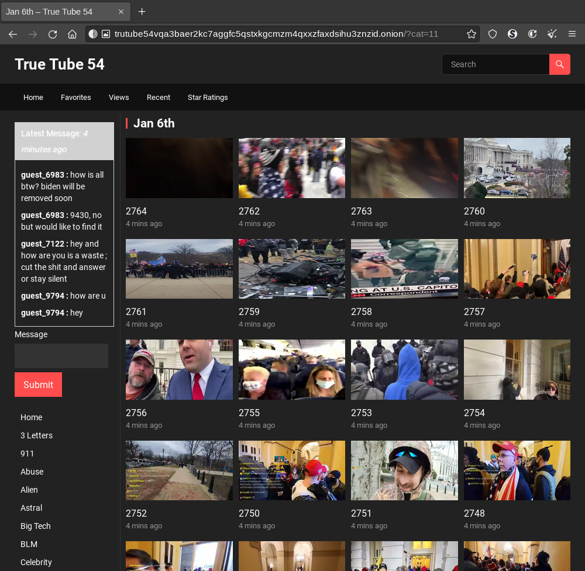Image resolution: width=585 pixels, height=571 pixels.
Task: Open the Recent menu item
Action: (x=159, y=97)
